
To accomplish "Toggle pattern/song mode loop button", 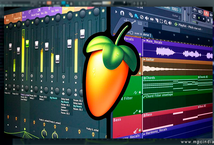I will click(x=194, y=17).
